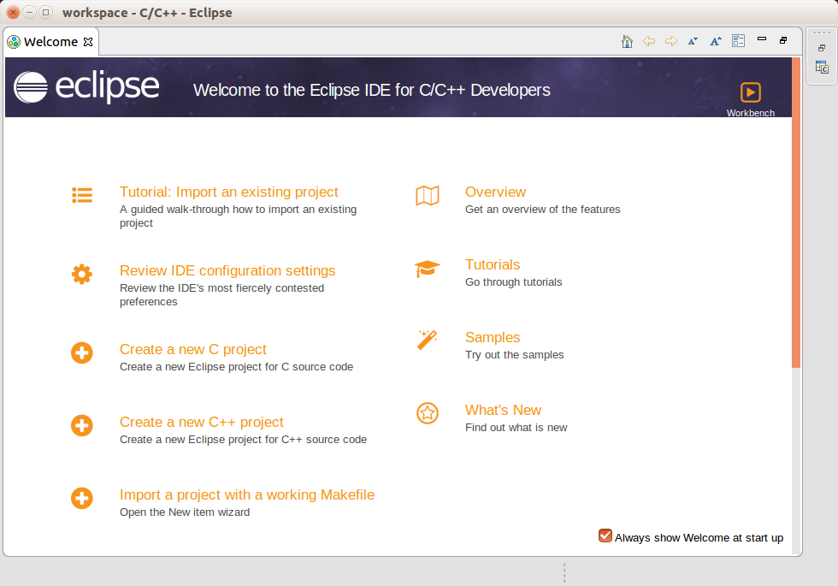Click the text 'Find out what is new'

coord(516,428)
